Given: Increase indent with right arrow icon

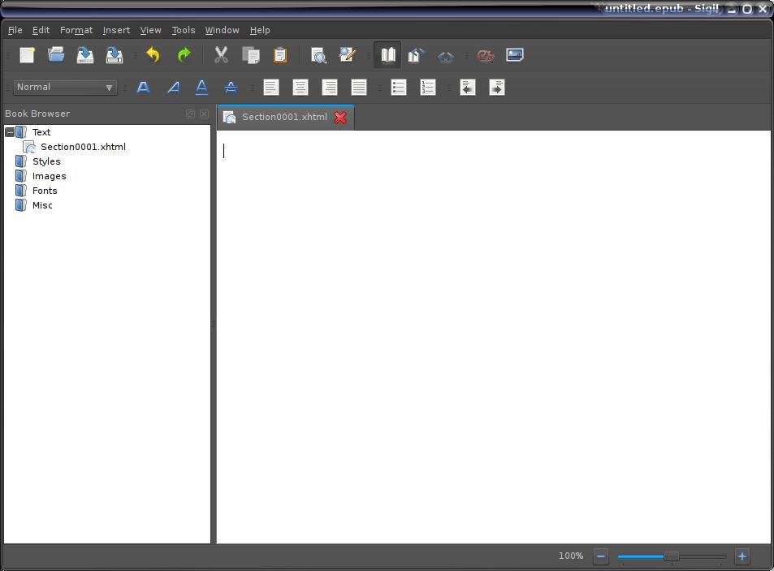Looking at the screenshot, I should (497, 88).
